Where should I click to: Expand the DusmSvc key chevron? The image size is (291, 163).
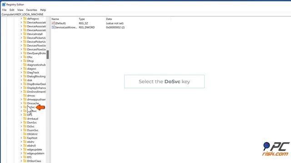(x=21, y=130)
